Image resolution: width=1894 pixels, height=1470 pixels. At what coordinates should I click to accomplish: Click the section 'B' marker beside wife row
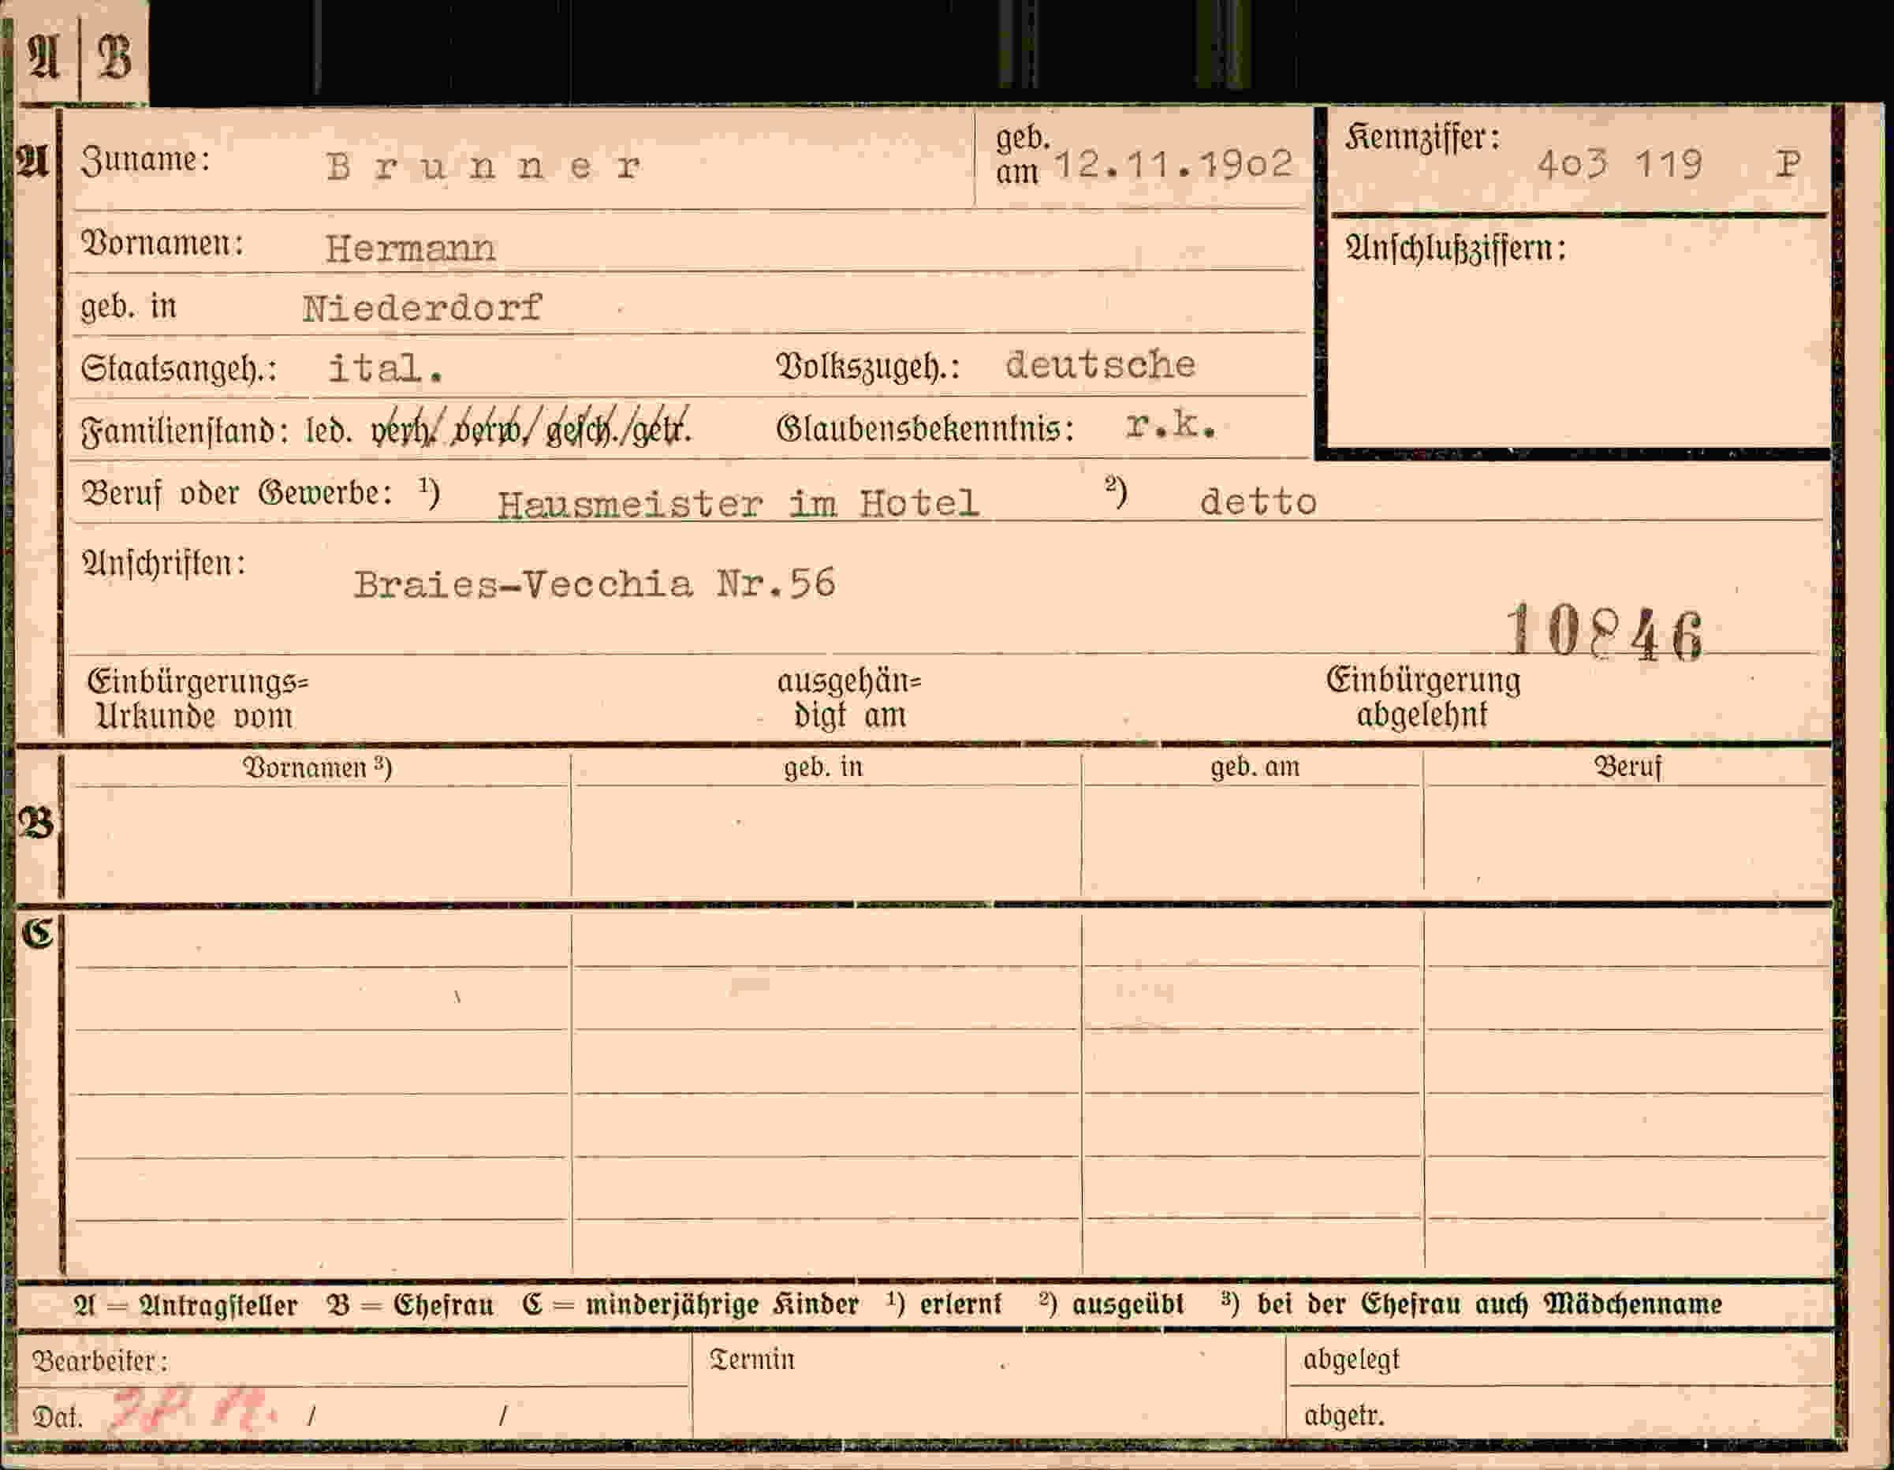36,823
